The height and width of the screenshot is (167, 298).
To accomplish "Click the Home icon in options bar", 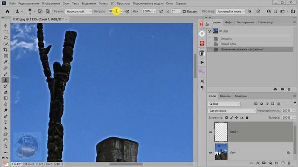I will pos(7,11).
